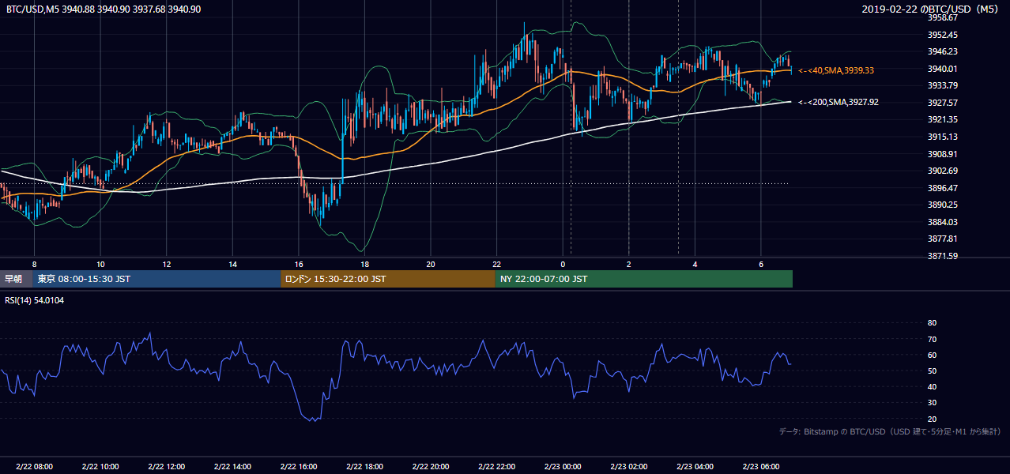Screen dimensions: 1010x474
Task: Click the date label 2/22 22:00
Action: (x=496, y=467)
